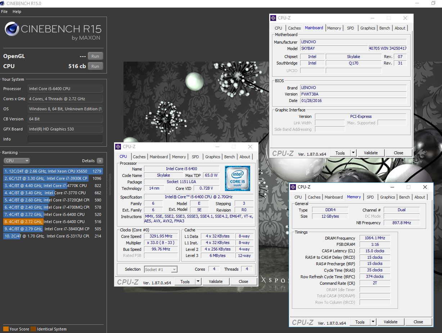
Task: Open the Tools dropdown arrow in CPU-Z CPU window
Action: pos(198,282)
